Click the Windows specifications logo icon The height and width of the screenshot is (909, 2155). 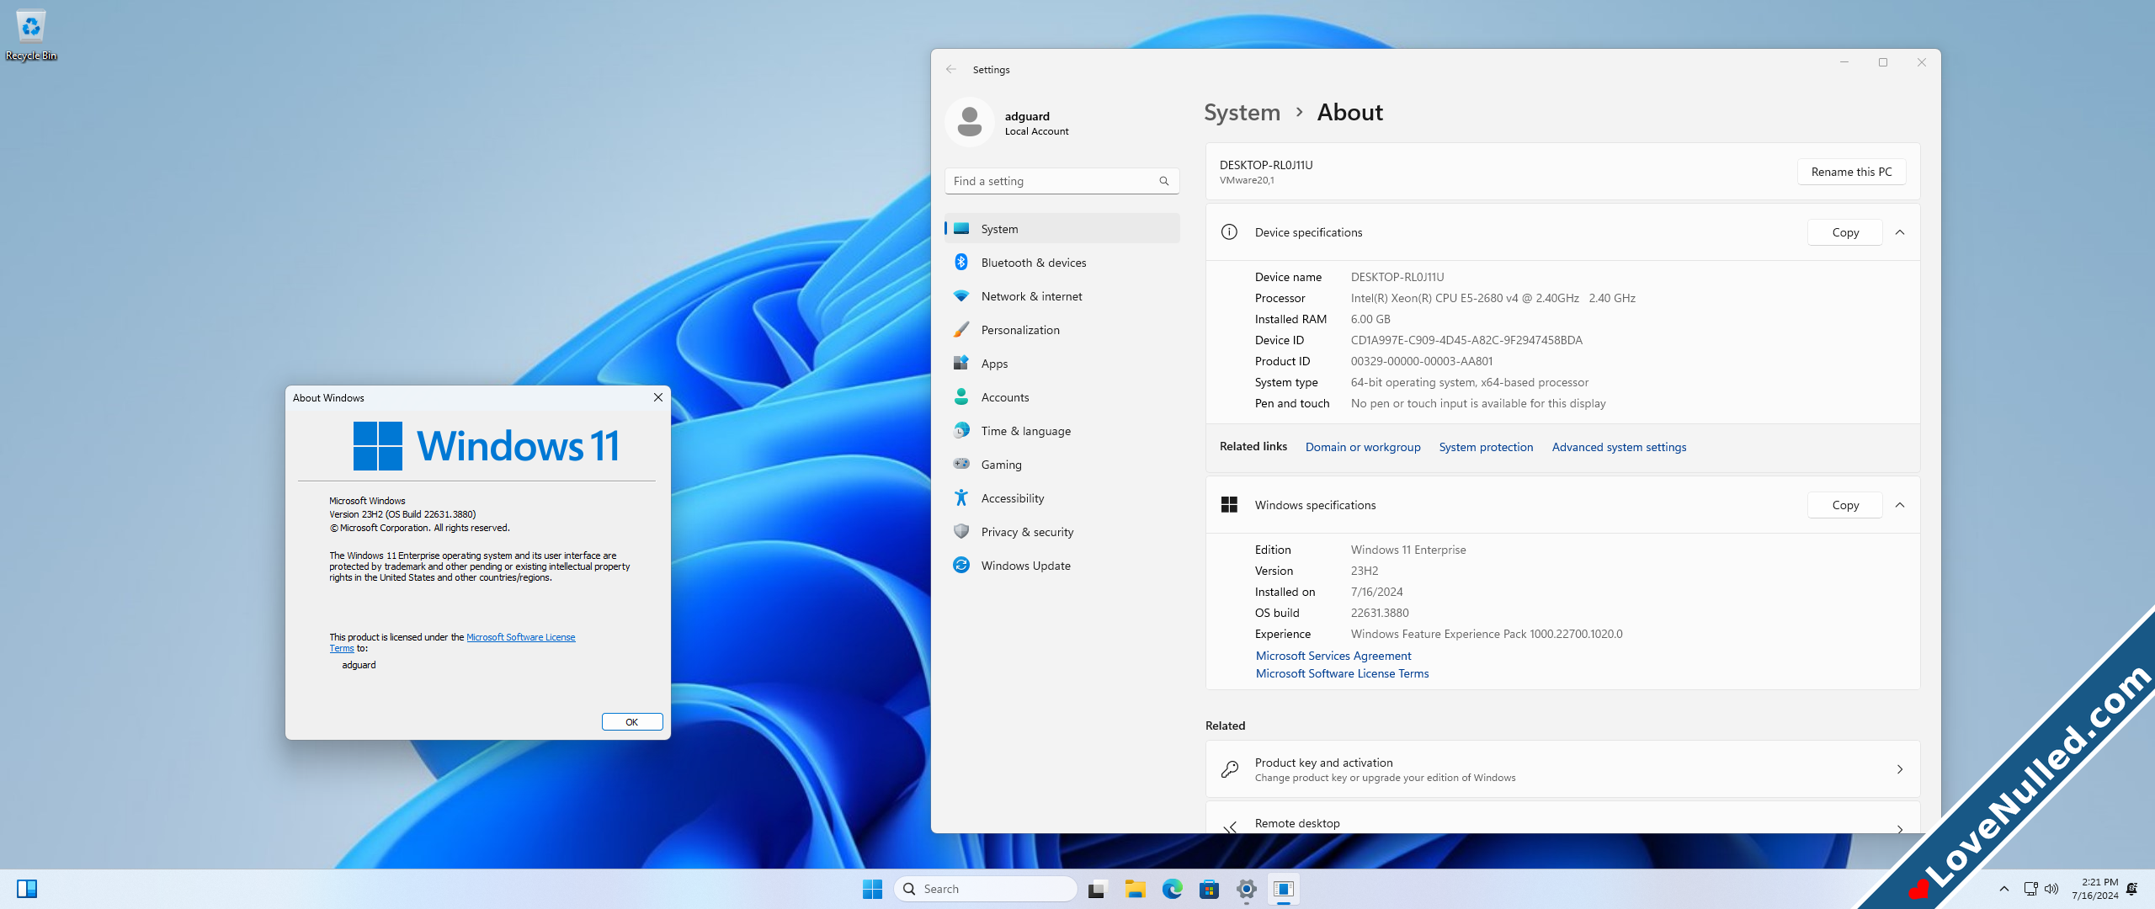(x=1229, y=505)
